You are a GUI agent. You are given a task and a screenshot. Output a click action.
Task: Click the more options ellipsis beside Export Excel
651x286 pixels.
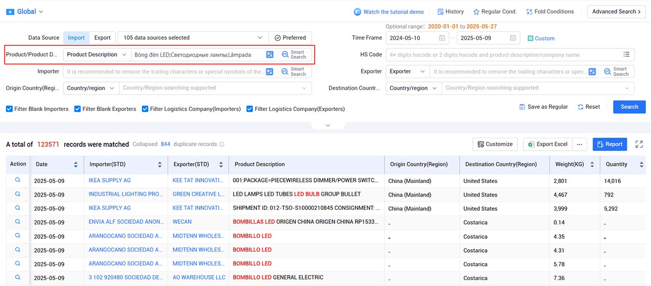pyautogui.click(x=579, y=144)
